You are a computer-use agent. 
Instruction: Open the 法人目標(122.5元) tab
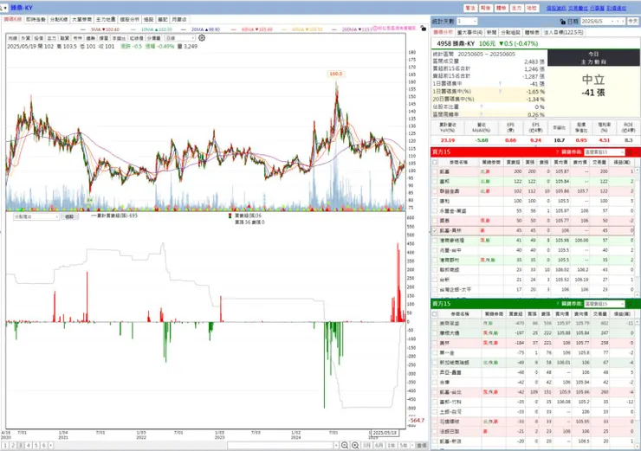(564, 32)
